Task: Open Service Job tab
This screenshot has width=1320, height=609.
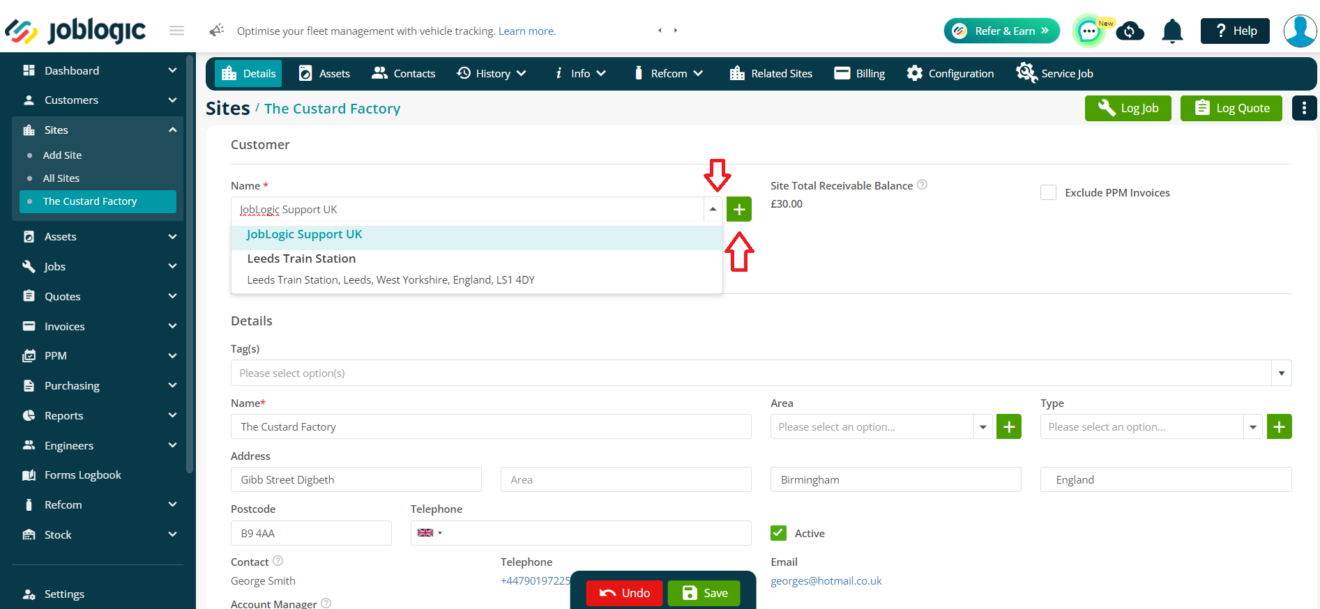Action: pyautogui.click(x=1054, y=73)
